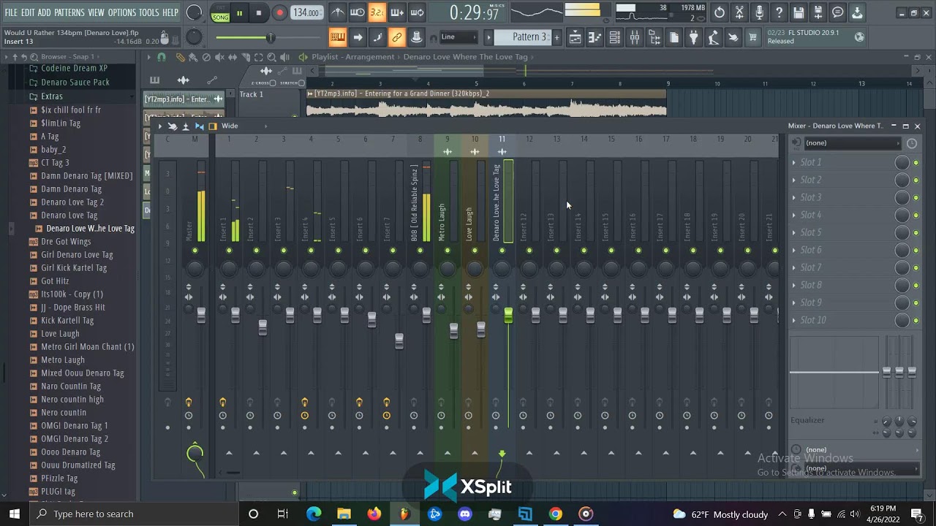Select the playlist zoom magnifier tool

pos(271,57)
